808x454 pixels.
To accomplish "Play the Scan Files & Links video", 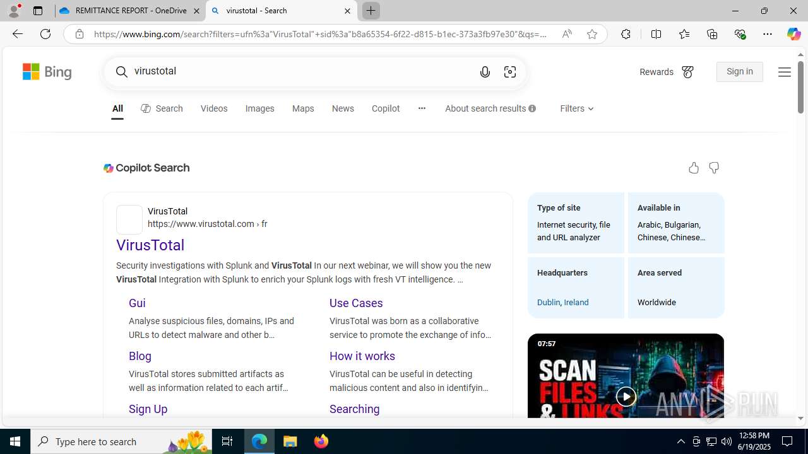I will click(x=626, y=396).
